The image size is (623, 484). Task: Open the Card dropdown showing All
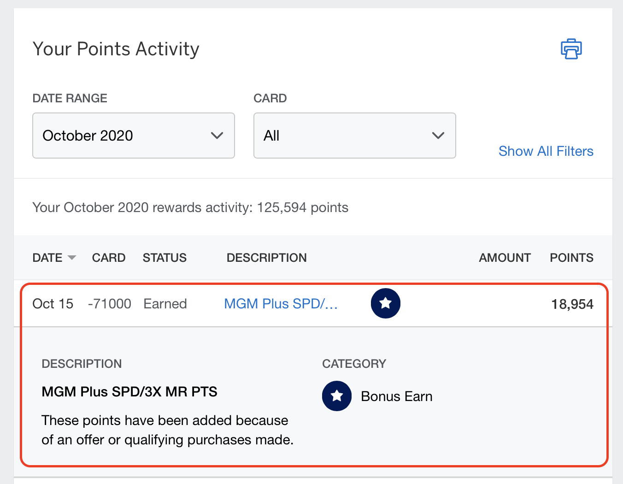pyautogui.click(x=355, y=136)
